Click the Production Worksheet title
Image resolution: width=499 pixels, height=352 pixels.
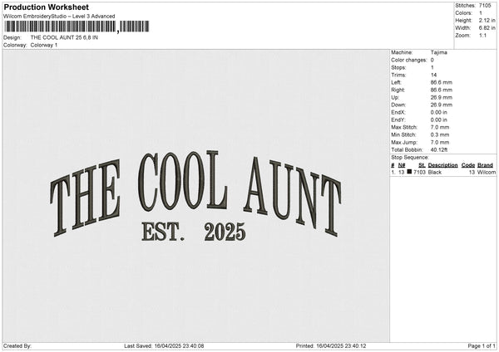tap(46, 7)
